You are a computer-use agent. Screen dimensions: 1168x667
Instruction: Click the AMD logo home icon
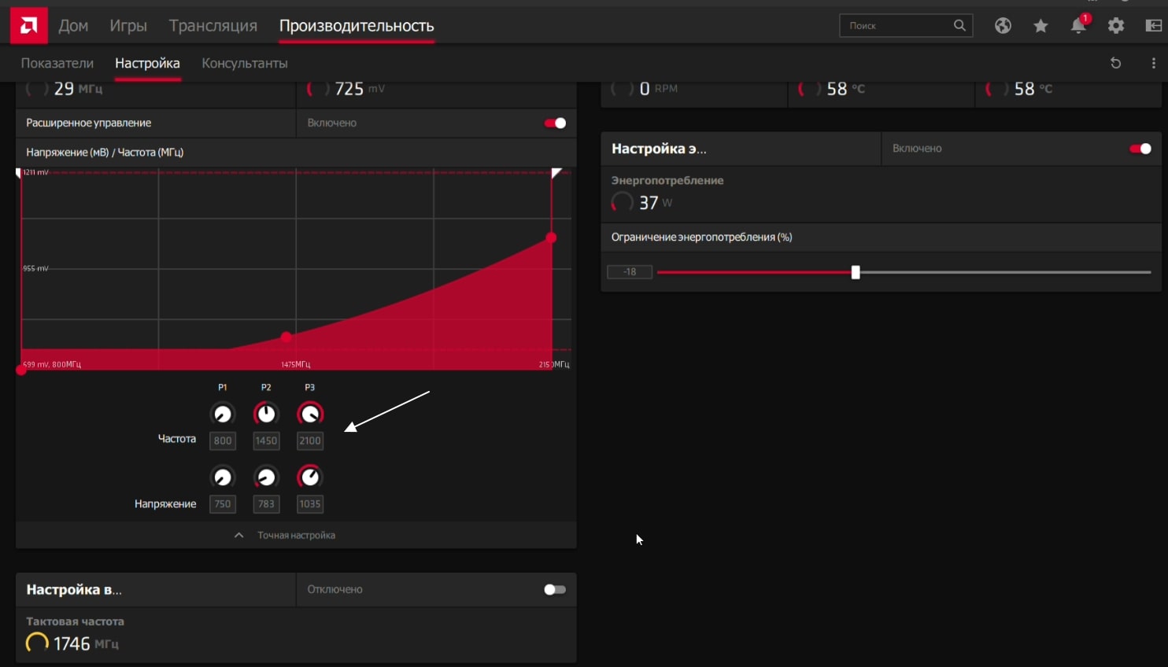pyautogui.click(x=28, y=26)
